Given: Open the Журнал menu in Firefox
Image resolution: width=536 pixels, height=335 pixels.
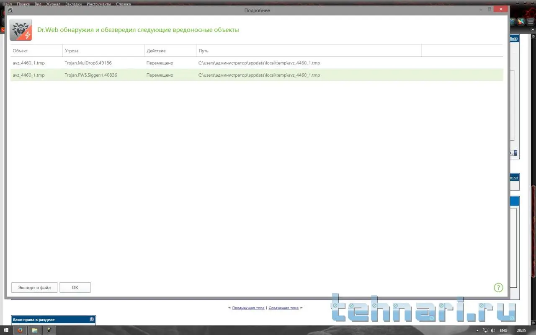Looking at the screenshot, I should [53, 4].
